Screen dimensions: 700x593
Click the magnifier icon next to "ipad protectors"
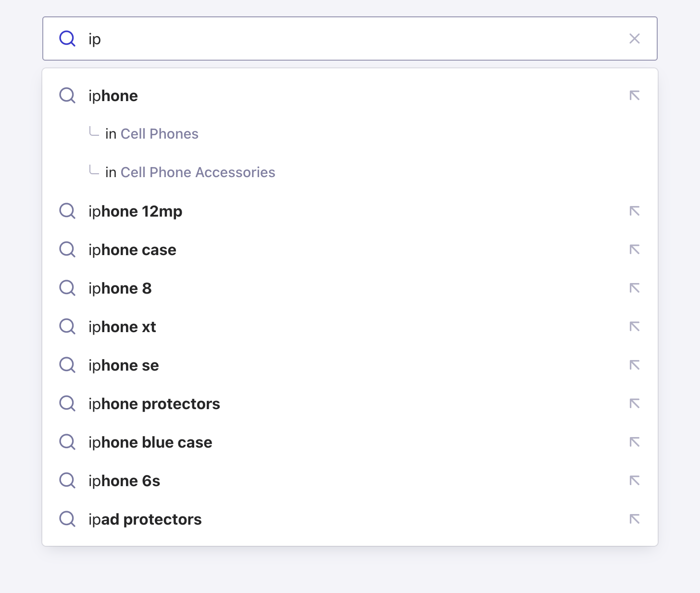[x=67, y=519]
